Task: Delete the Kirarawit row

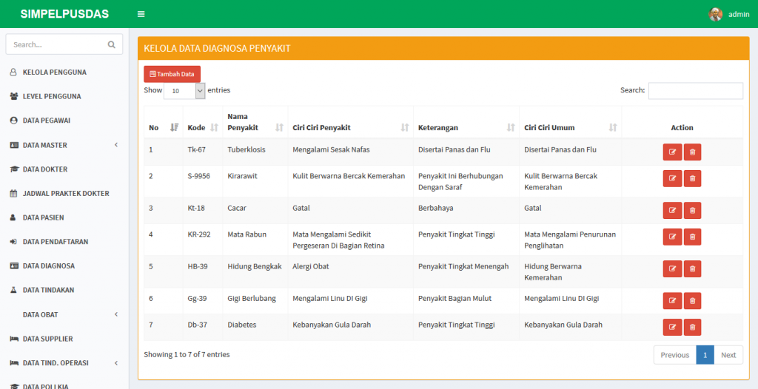Action: [692, 178]
